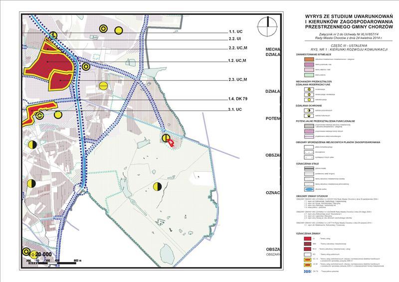Image resolution: width=399 pixels, height=282 pixels.
Task: Click the north arrow compass symbol
Action: click(x=267, y=26)
